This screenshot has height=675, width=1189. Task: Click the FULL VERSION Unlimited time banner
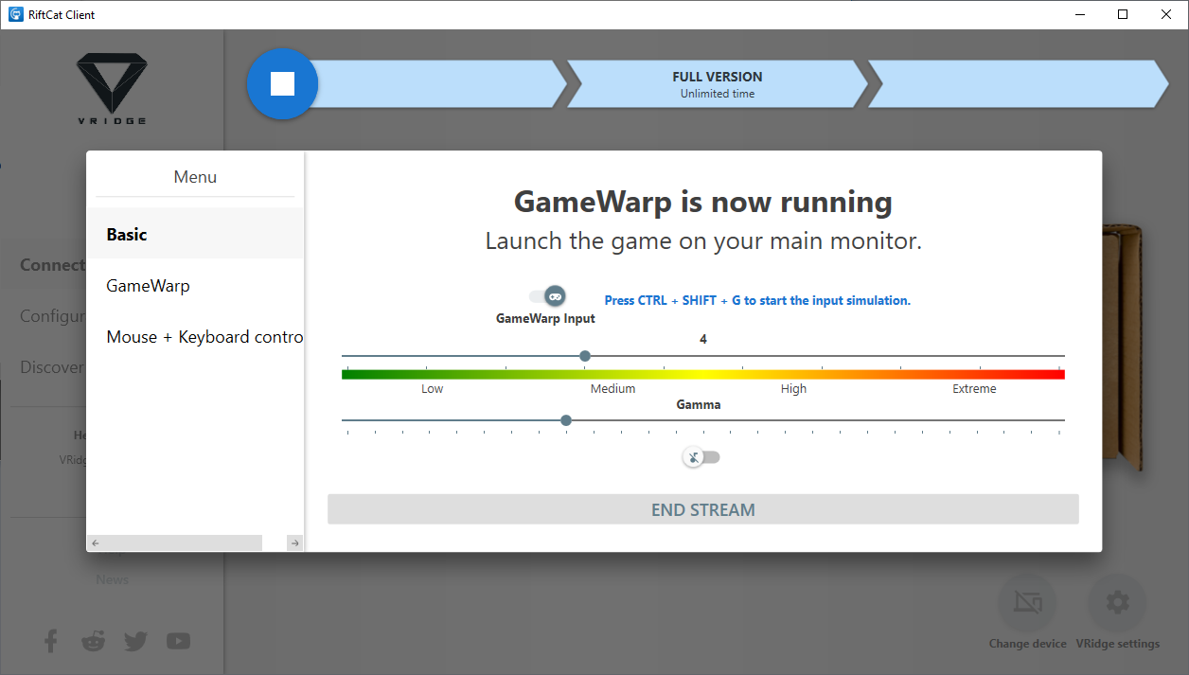click(x=717, y=84)
